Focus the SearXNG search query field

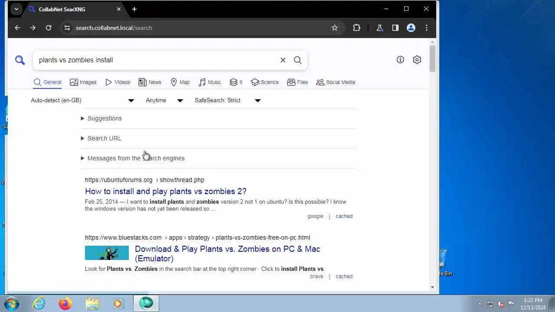pyautogui.click(x=156, y=60)
